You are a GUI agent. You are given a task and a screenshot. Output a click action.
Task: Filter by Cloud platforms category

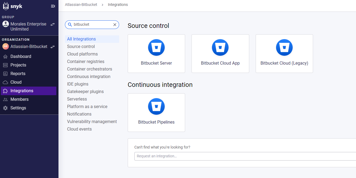82,54
